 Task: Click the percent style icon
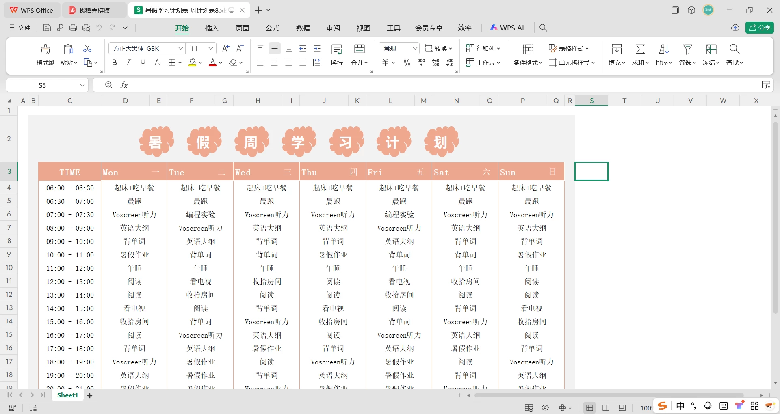[407, 63]
